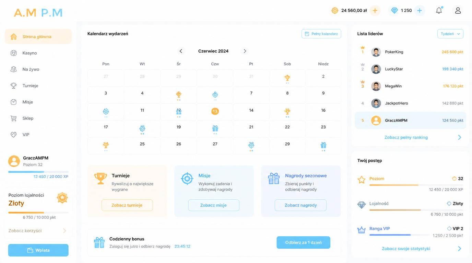Image resolution: width=472 pixels, height=263 pixels.
Task: Click the A.M P.M logo
Action: point(38,13)
